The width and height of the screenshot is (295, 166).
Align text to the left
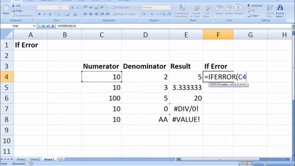click(x=86, y=14)
